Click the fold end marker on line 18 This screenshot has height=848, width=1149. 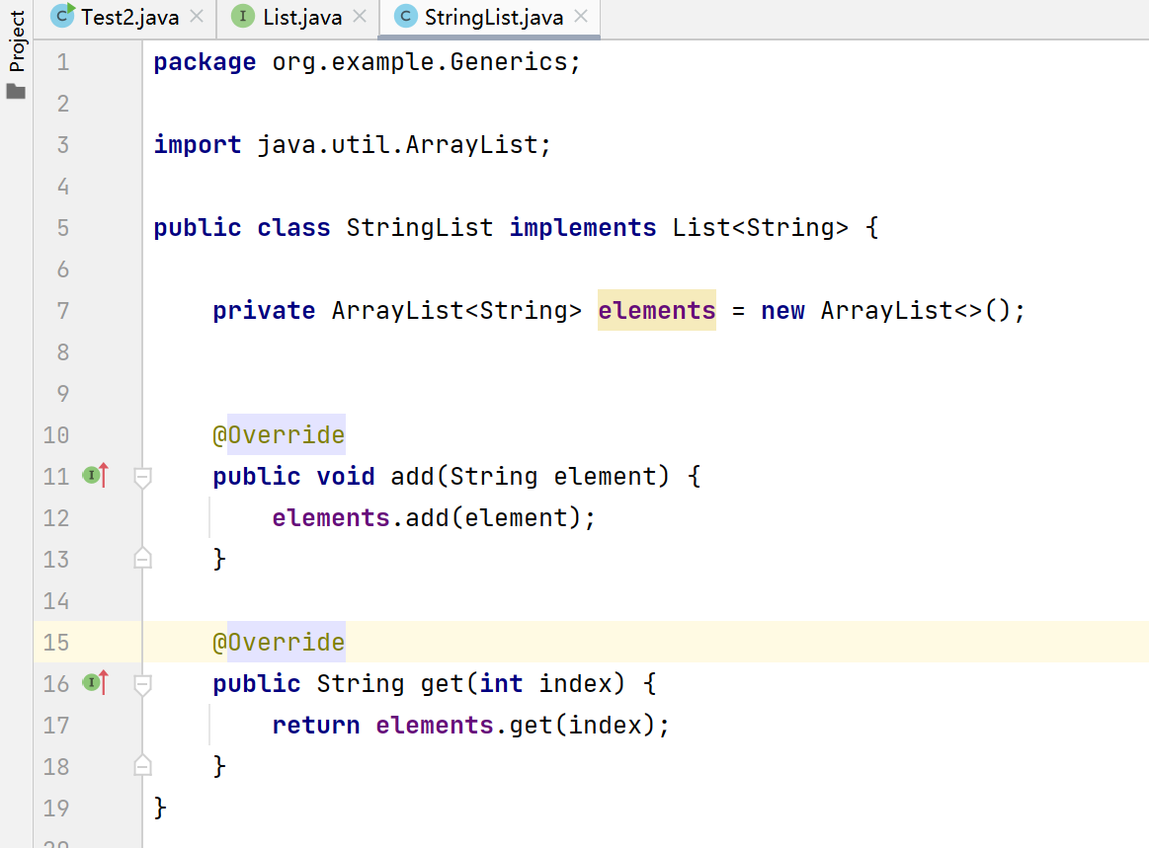pos(142,766)
